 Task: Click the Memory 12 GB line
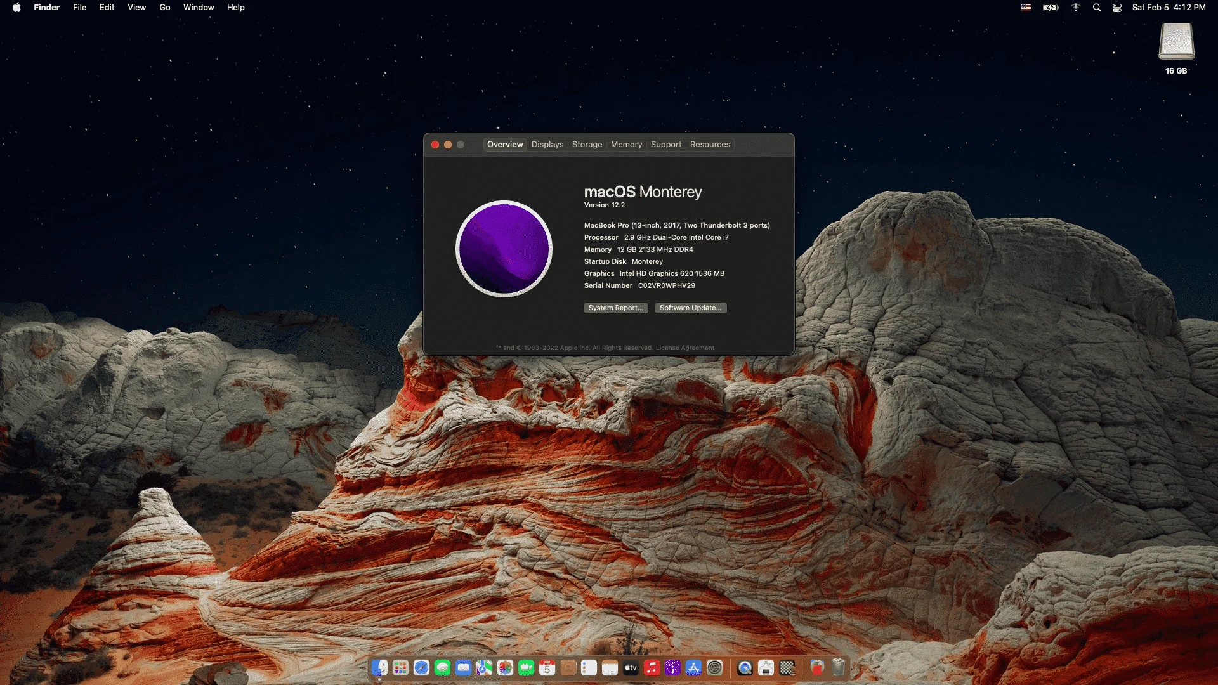(x=638, y=250)
